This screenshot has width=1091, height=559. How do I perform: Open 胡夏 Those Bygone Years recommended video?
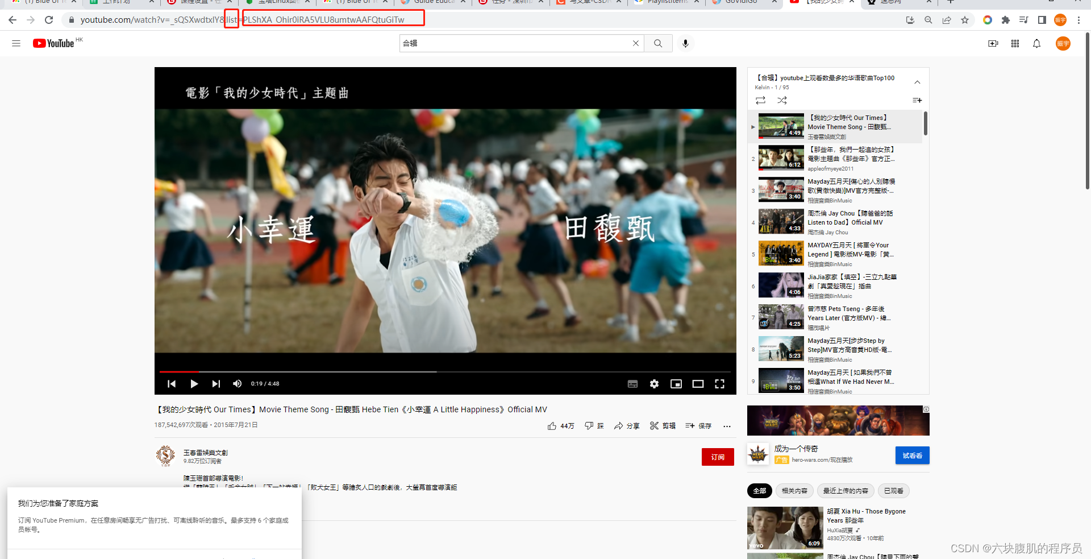pos(838,528)
